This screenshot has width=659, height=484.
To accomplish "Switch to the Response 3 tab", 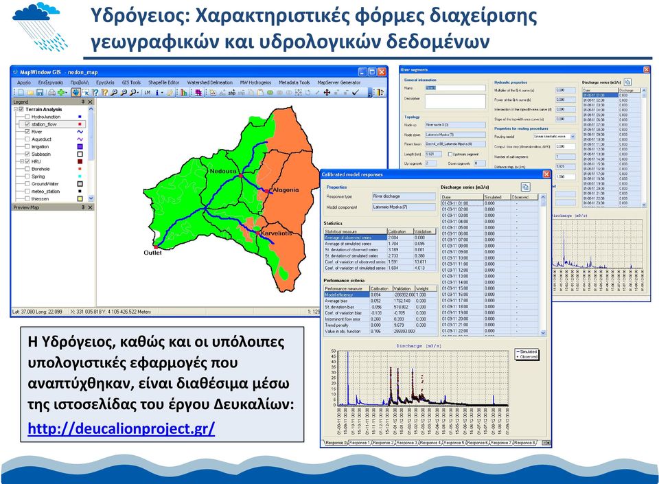I will pos(407,443).
